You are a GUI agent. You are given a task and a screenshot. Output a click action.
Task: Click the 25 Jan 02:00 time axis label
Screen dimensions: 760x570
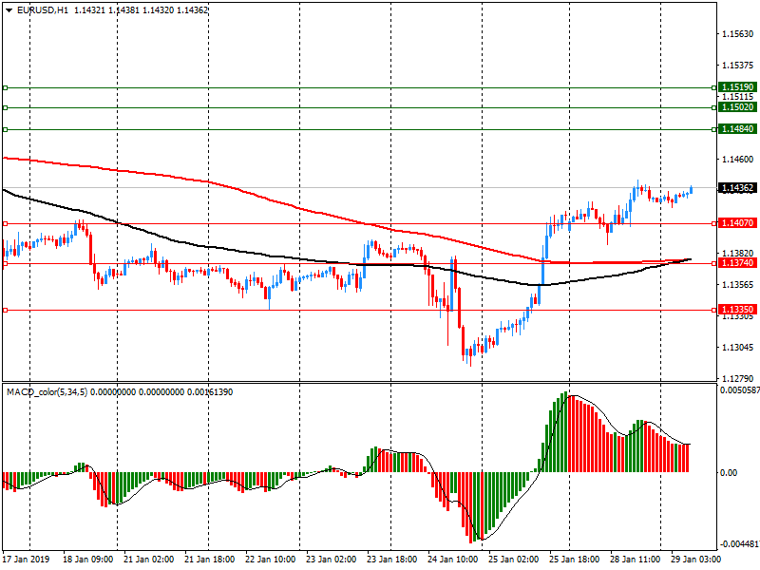(x=514, y=559)
